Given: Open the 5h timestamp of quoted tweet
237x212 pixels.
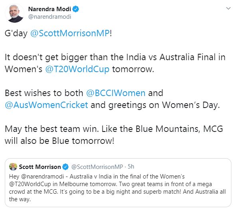Looking at the screenshot, I should click(131, 167).
